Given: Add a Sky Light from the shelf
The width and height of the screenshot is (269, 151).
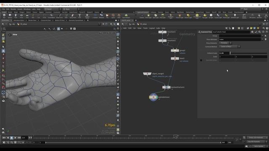Looking at the screenshot, I should [x=205, y=16].
